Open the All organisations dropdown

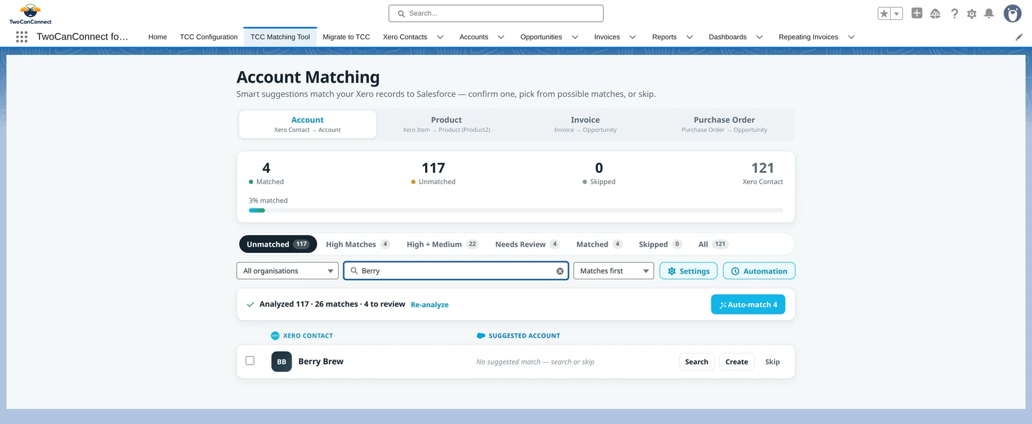288,271
